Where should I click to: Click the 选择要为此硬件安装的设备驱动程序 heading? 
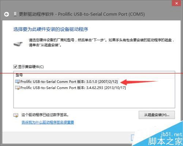(51, 29)
